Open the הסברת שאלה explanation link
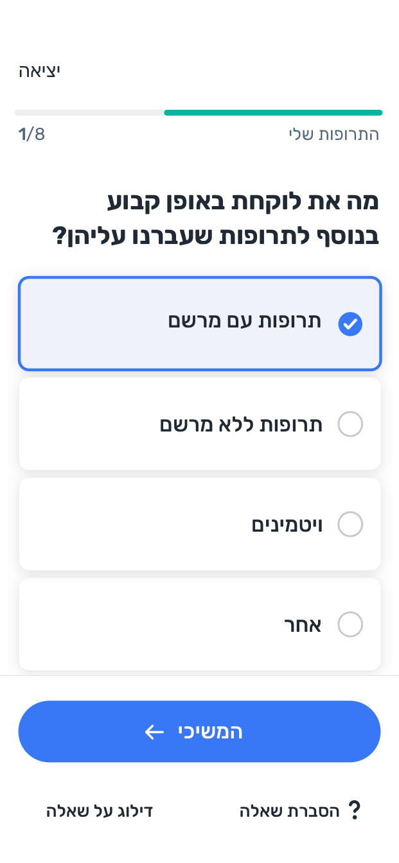 [x=290, y=811]
